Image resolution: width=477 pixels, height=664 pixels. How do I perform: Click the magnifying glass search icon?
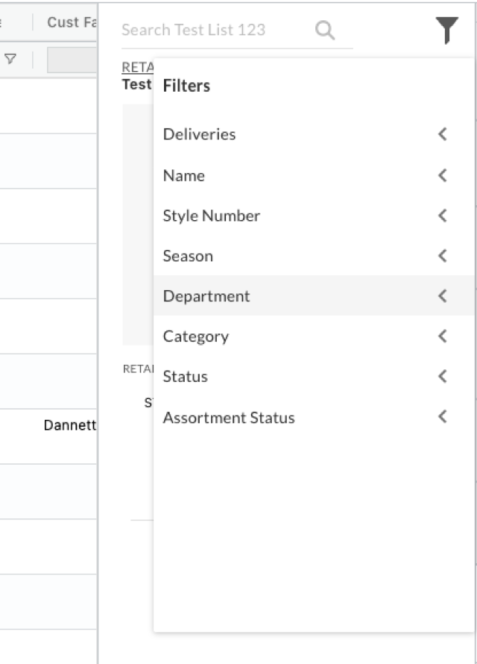325,30
